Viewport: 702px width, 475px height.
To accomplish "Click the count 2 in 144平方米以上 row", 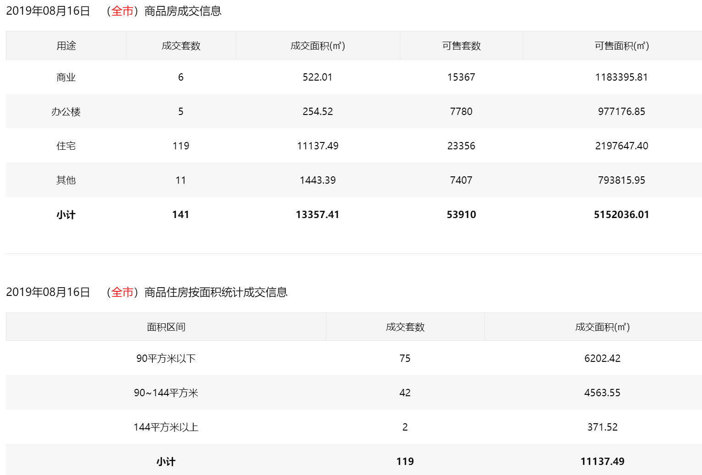I will coord(405,427).
